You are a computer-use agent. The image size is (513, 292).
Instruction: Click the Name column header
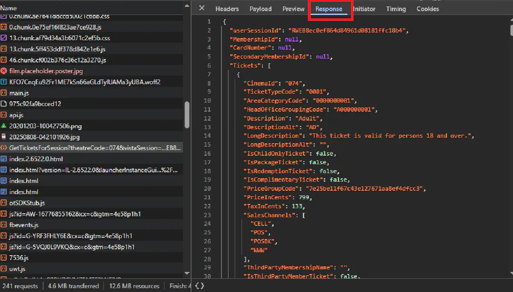click(x=9, y=8)
